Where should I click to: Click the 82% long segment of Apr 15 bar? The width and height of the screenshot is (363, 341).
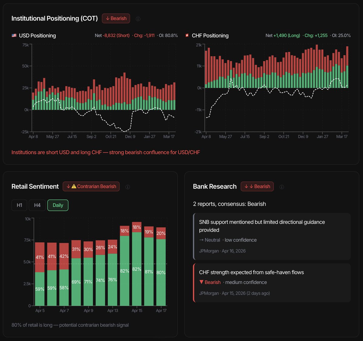click(137, 269)
